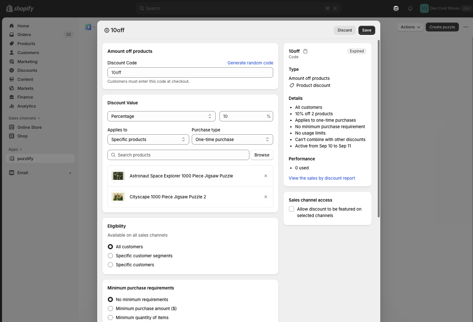
Task: Click the Shopify logo
Action: coord(20,8)
